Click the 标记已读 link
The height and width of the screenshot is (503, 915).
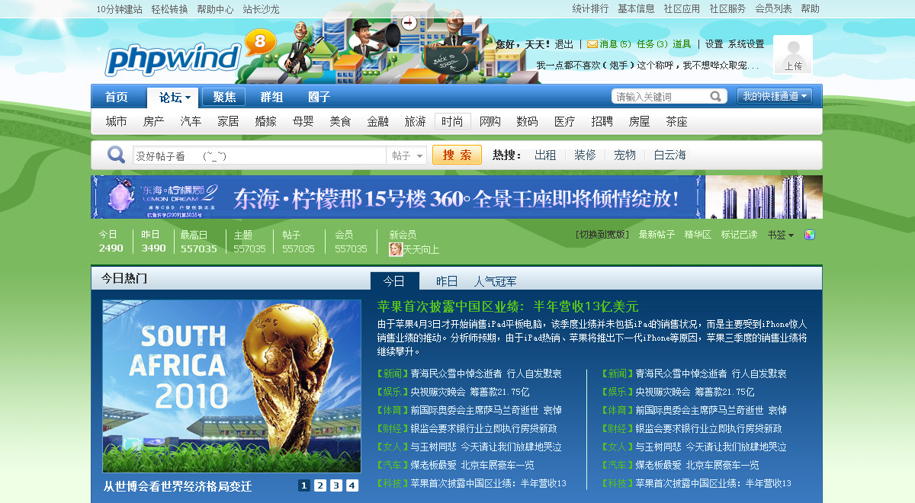click(x=740, y=235)
